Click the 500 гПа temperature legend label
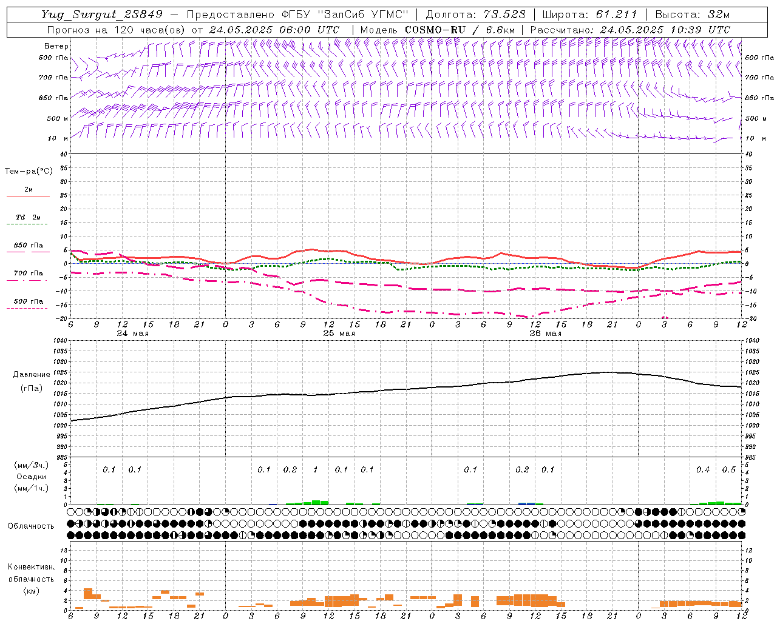The width and height of the screenshot is (777, 621). tap(29, 301)
